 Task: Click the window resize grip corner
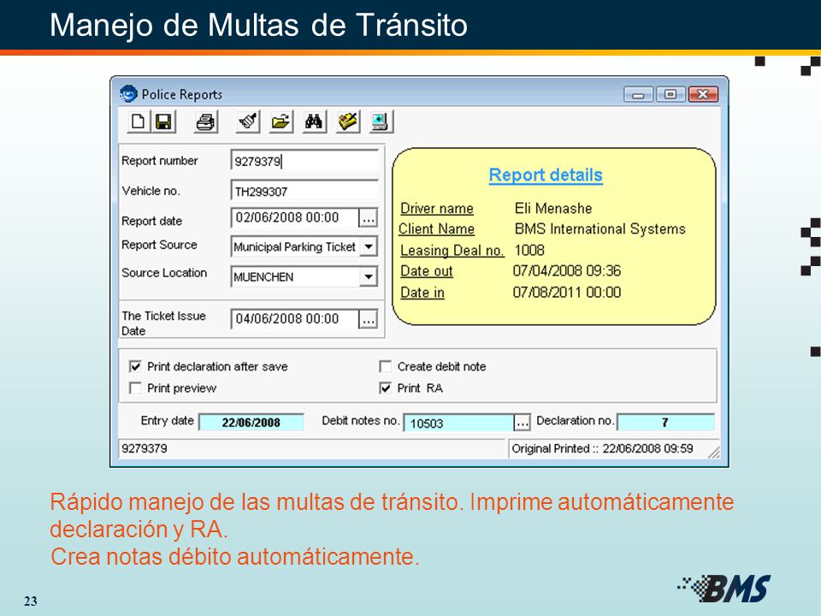714,452
